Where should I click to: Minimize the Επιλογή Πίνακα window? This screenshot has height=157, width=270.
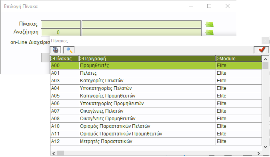pos(191,6)
